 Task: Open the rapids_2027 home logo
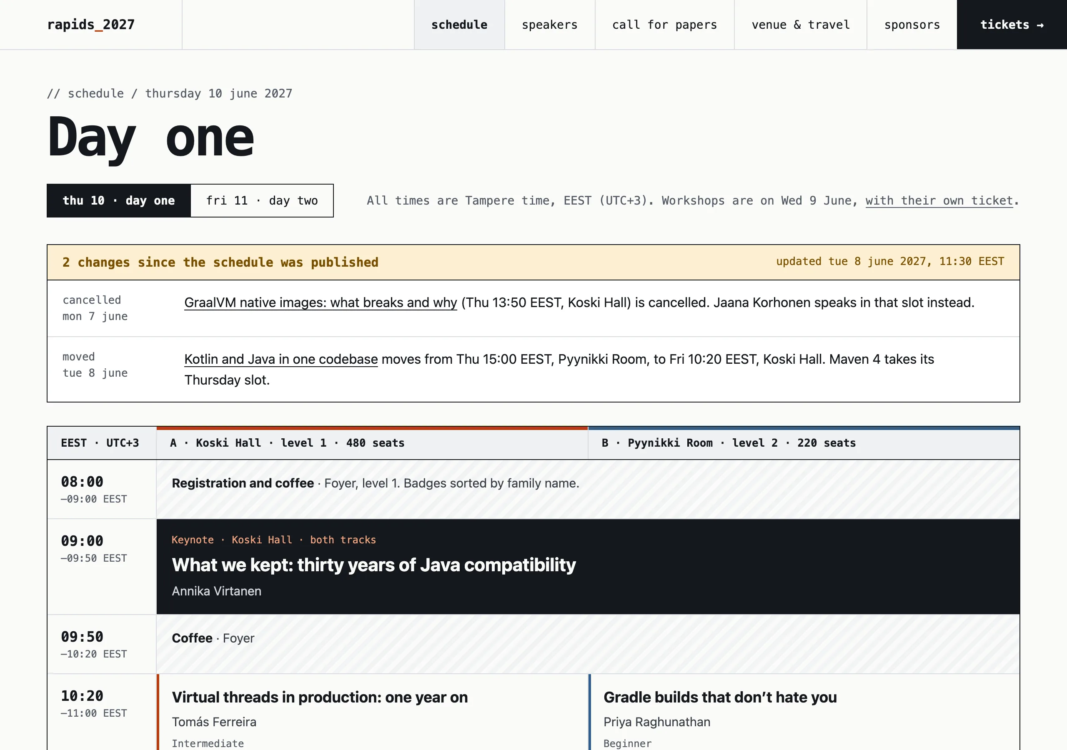pos(91,24)
